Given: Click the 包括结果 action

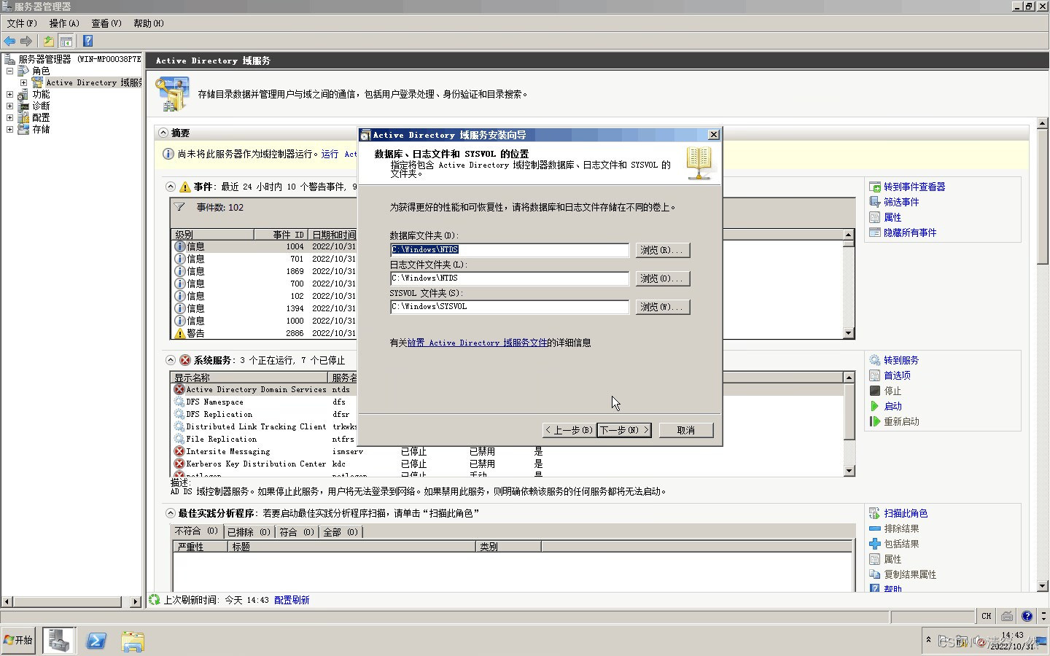Looking at the screenshot, I should pos(901,544).
